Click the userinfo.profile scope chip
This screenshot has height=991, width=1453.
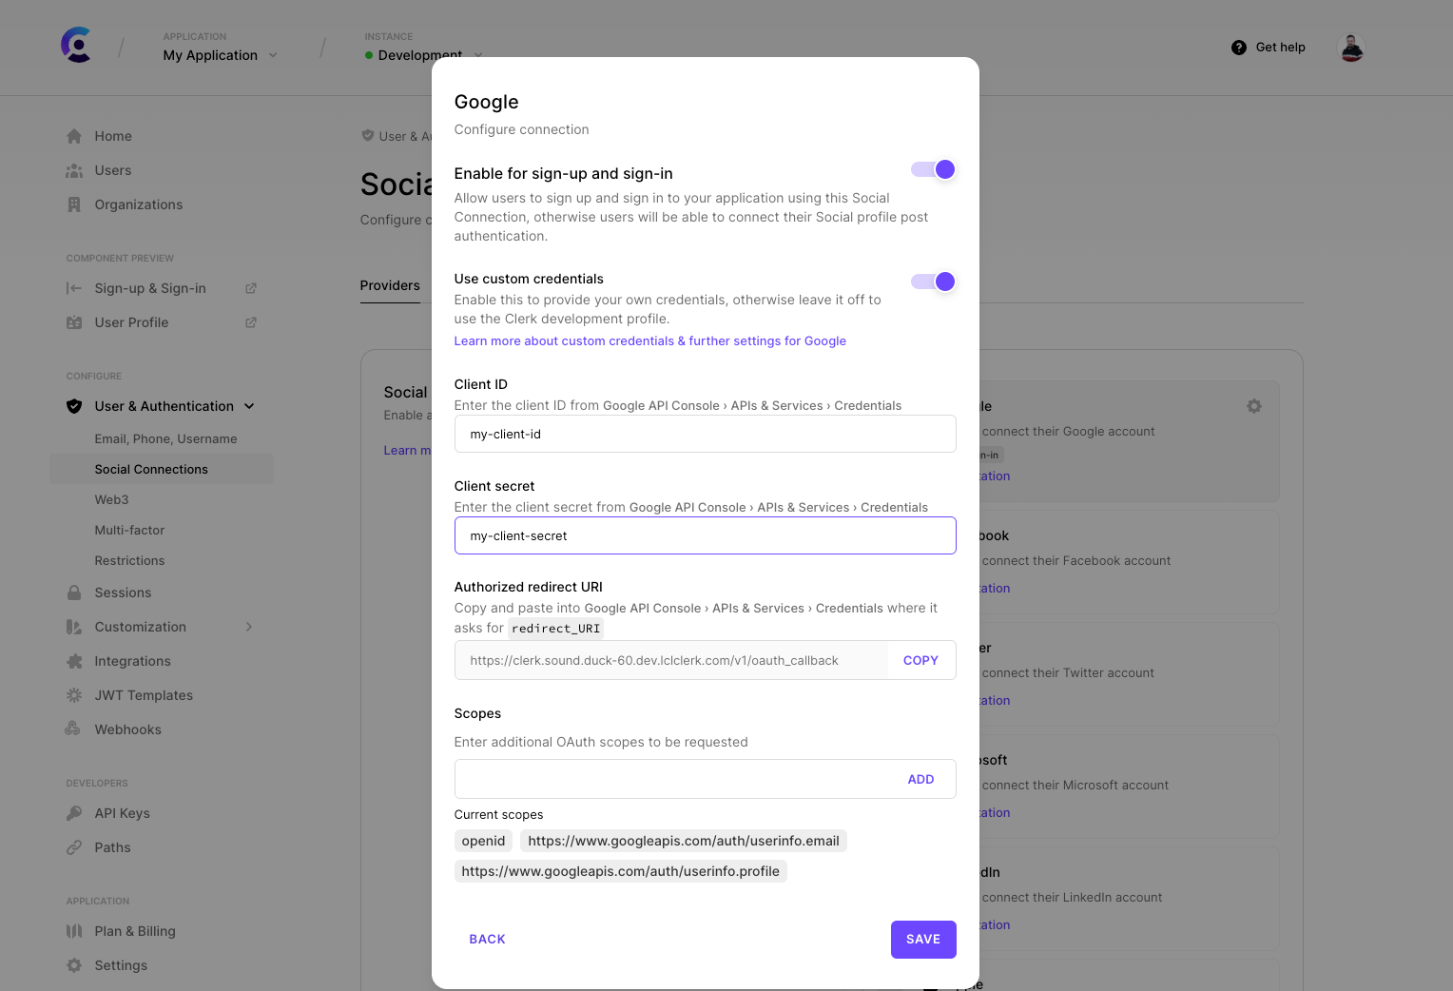620,871
